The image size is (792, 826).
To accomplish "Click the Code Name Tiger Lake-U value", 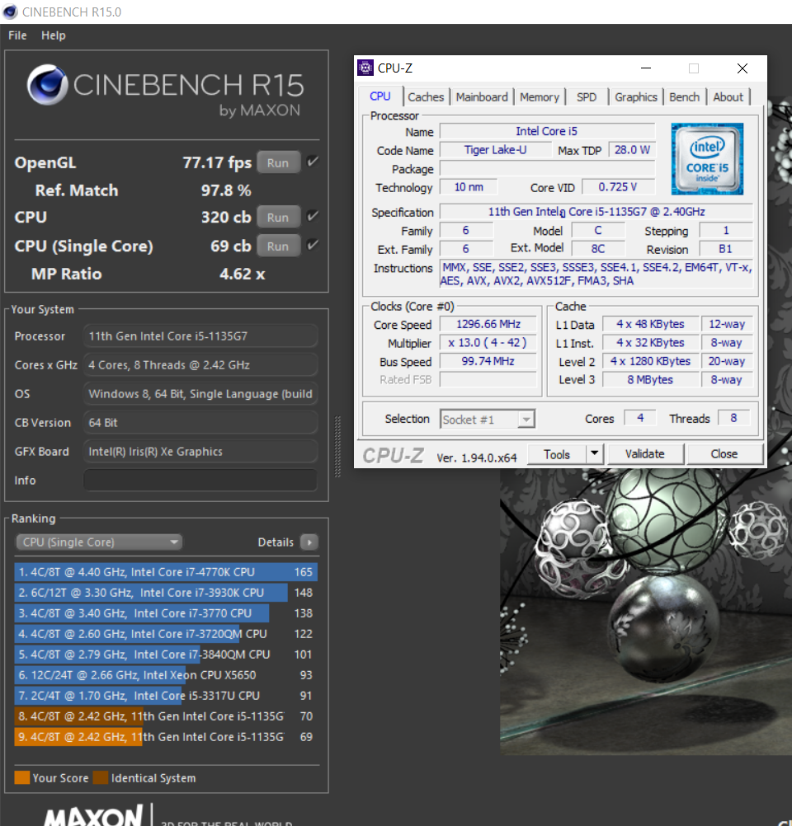I will pyautogui.click(x=495, y=149).
